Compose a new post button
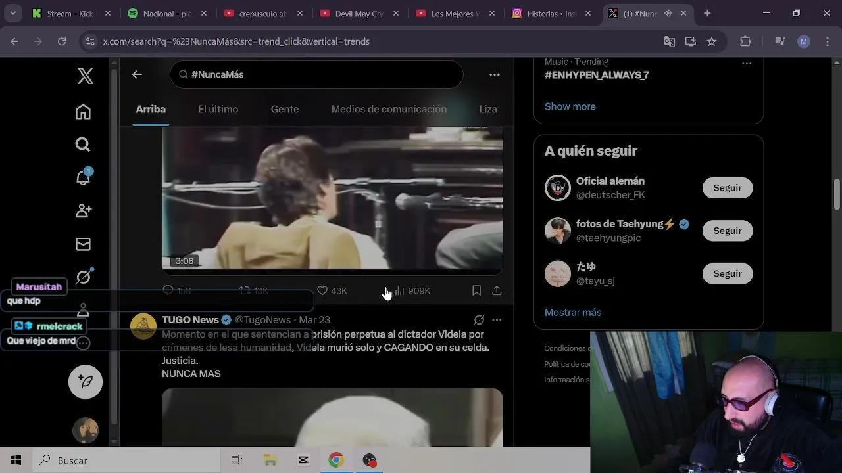 (x=86, y=381)
